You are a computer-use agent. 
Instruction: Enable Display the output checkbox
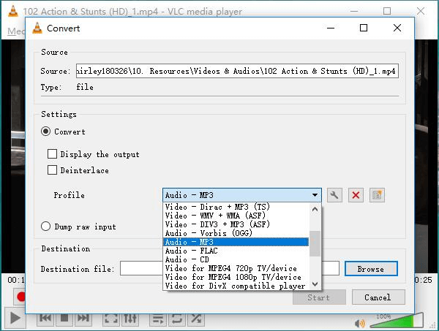pos(53,153)
